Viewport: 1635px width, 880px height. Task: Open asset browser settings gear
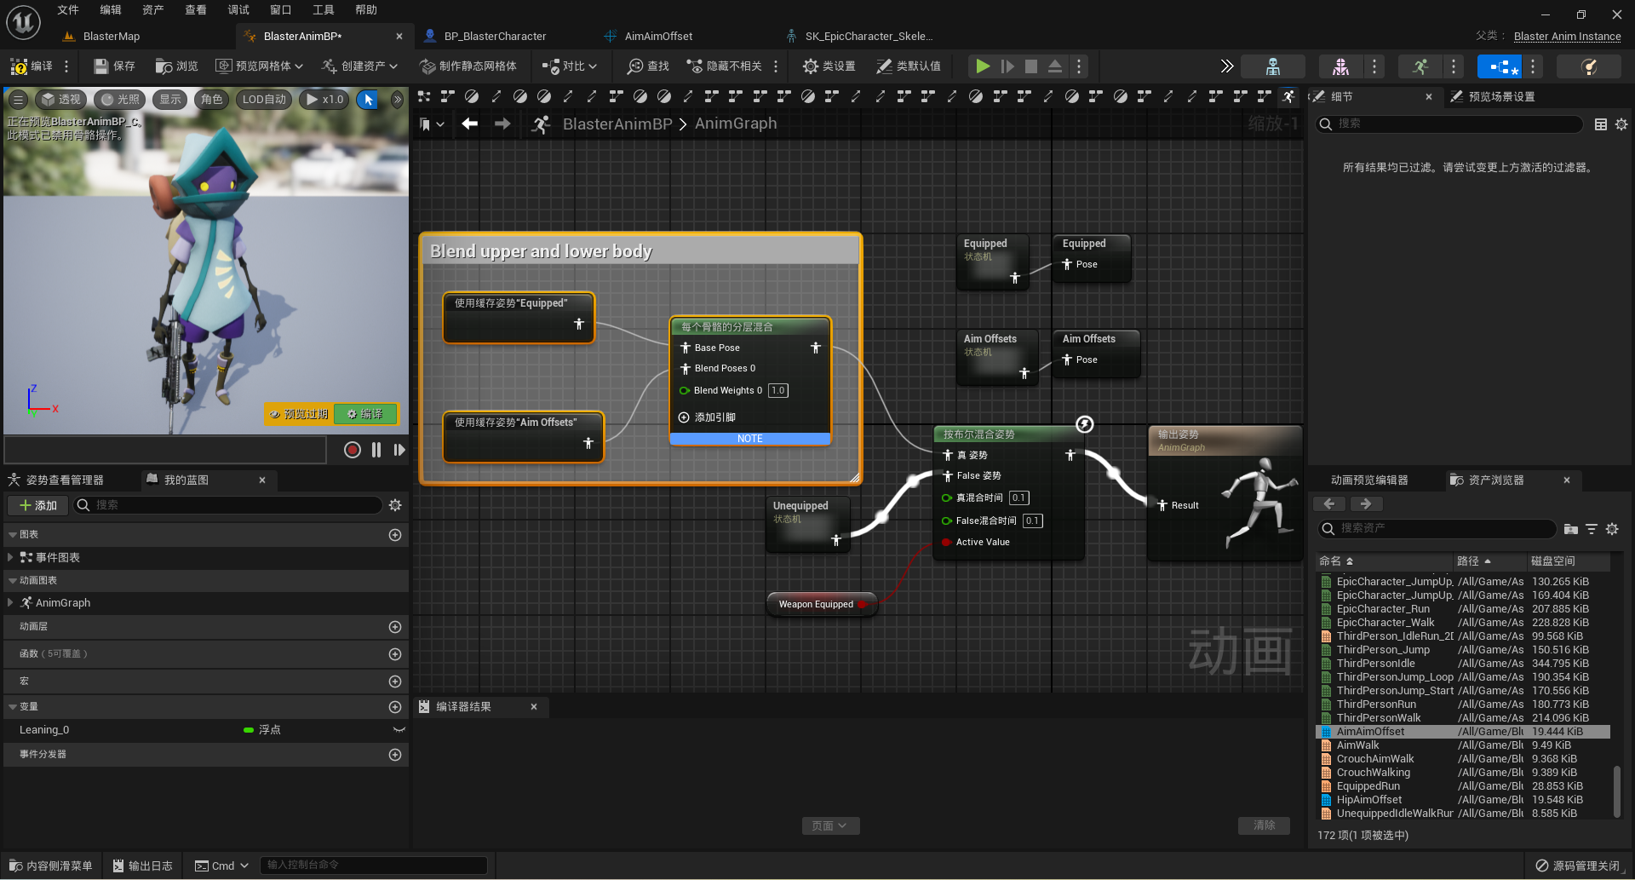click(1612, 529)
